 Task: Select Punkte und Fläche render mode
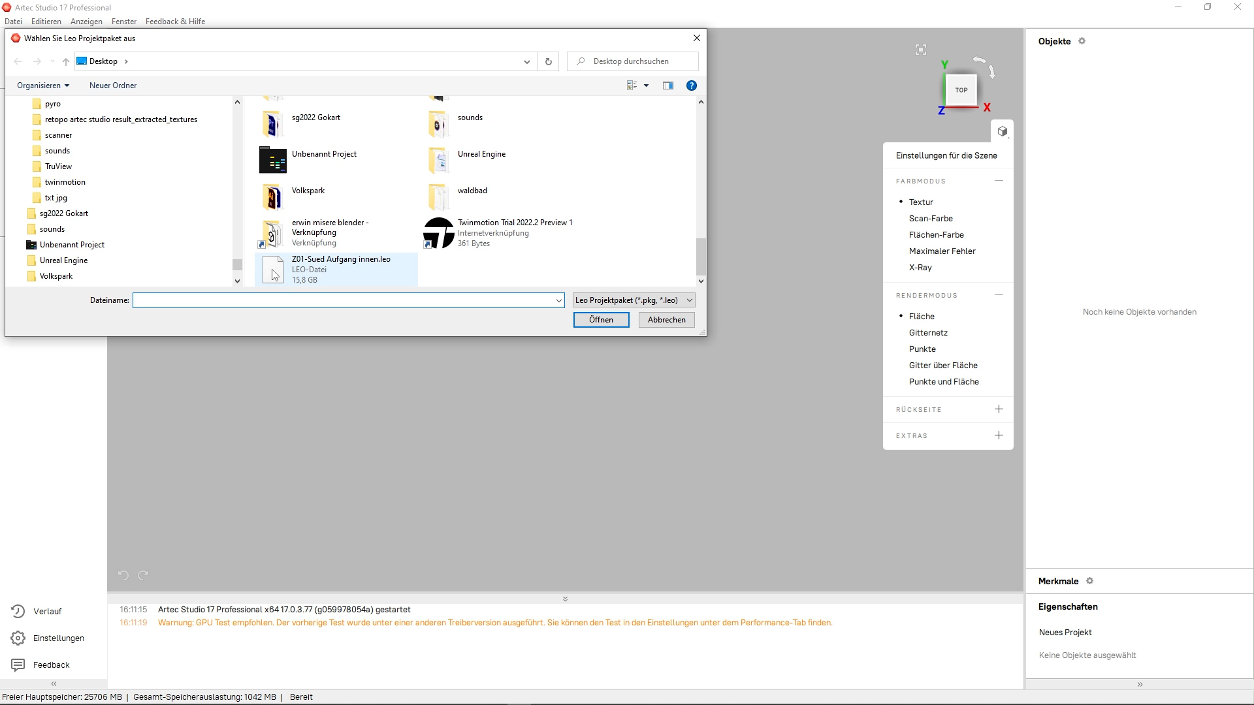click(944, 382)
